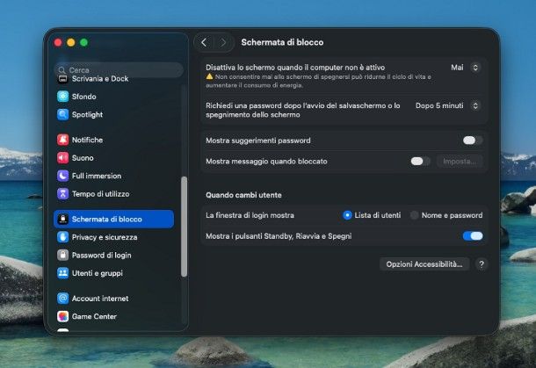
Task: Click the sidebar vertical scrollbar
Action: click(x=185, y=227)
